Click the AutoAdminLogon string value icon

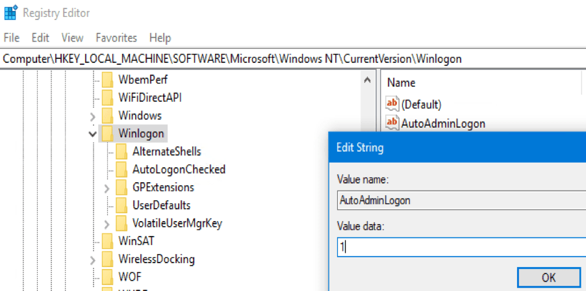click(x=392, y=122)
